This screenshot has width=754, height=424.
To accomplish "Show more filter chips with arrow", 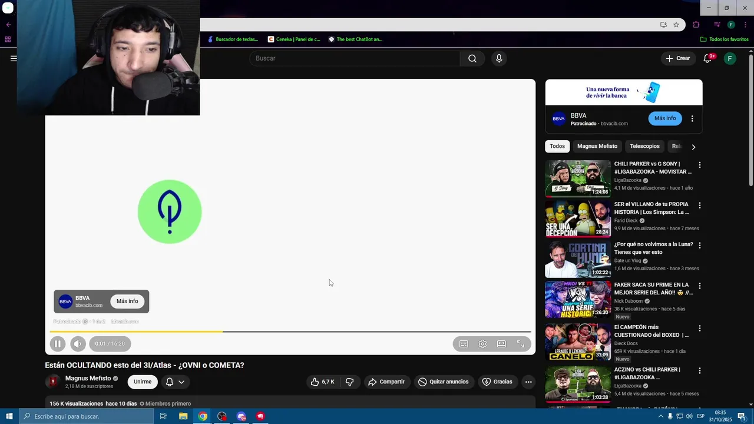I will click(x=693, y=147).
